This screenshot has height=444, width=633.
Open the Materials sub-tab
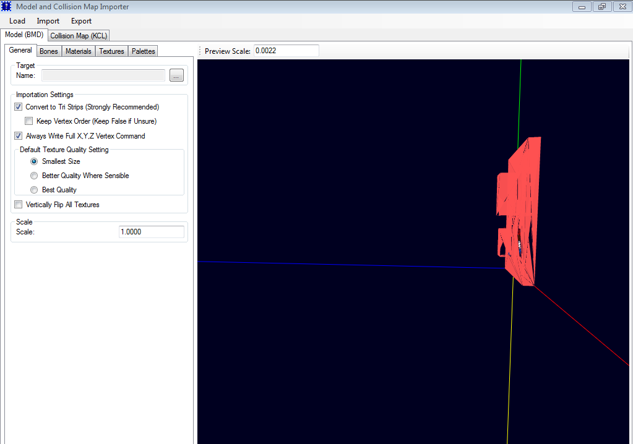79,51
